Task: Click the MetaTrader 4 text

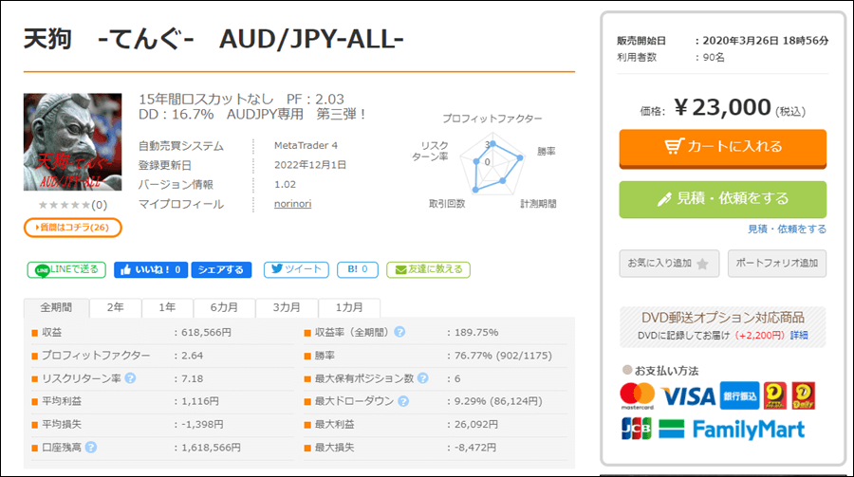Action: click(306, 145)
